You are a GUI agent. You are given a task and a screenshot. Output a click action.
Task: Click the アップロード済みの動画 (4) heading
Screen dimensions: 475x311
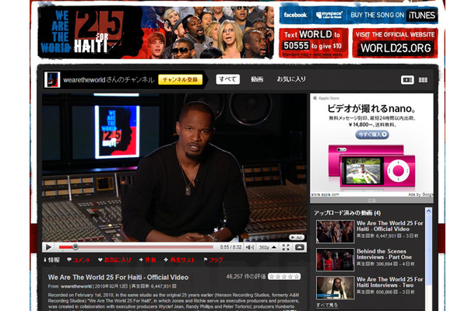click(347, 213)
